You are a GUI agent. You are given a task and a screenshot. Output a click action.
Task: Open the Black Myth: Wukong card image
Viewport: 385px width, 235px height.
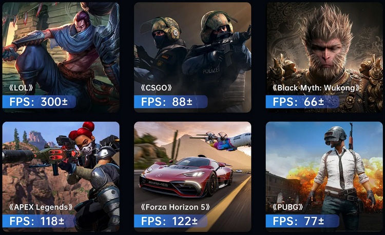[x=324, y=57]
